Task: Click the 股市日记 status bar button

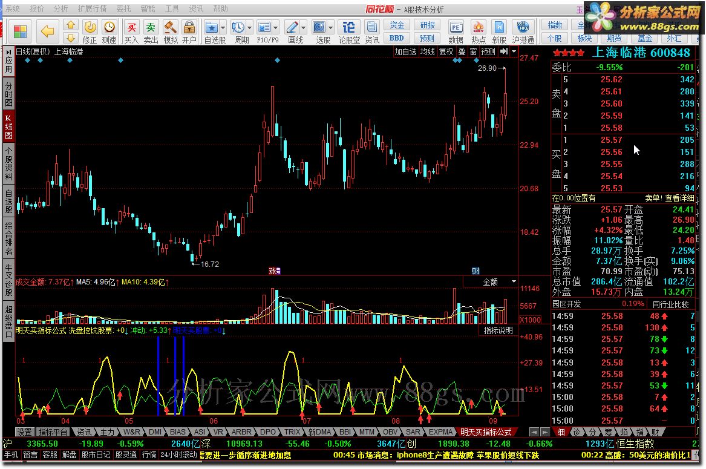Action: (x=96, y=454)
